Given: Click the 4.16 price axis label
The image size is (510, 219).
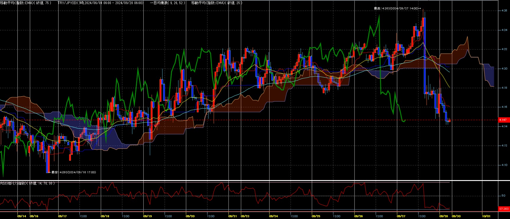Looking at the screenshot, I should (504, 107).
